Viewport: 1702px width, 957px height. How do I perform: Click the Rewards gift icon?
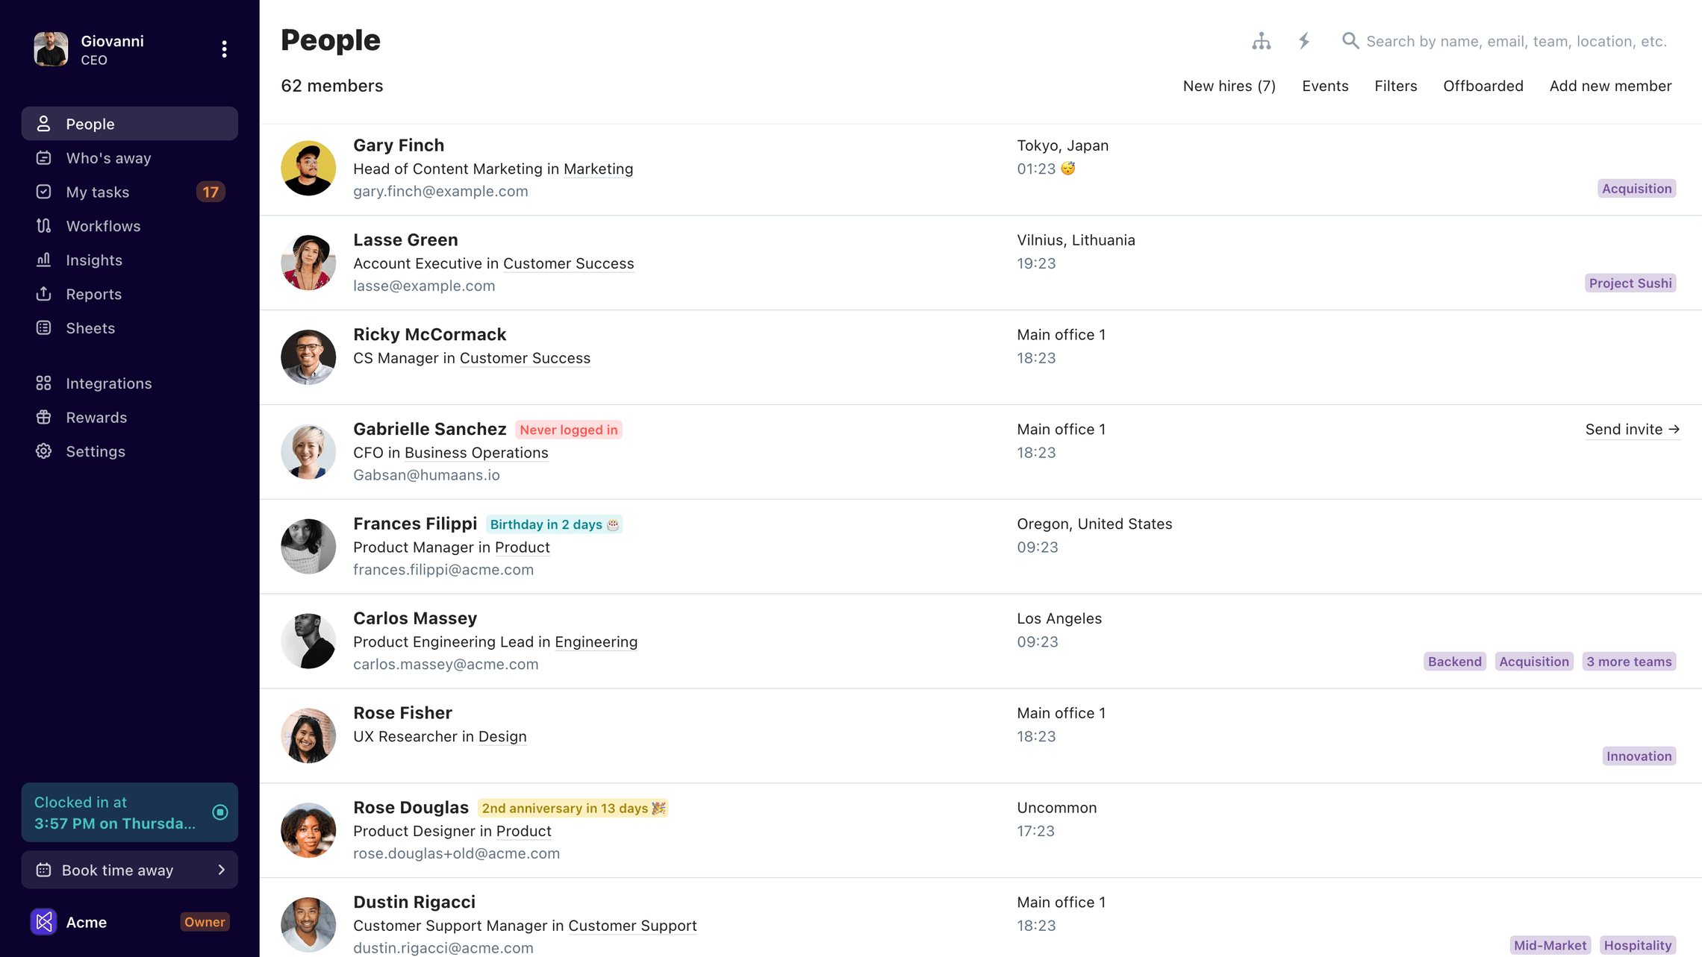click(x=43, y=417)
